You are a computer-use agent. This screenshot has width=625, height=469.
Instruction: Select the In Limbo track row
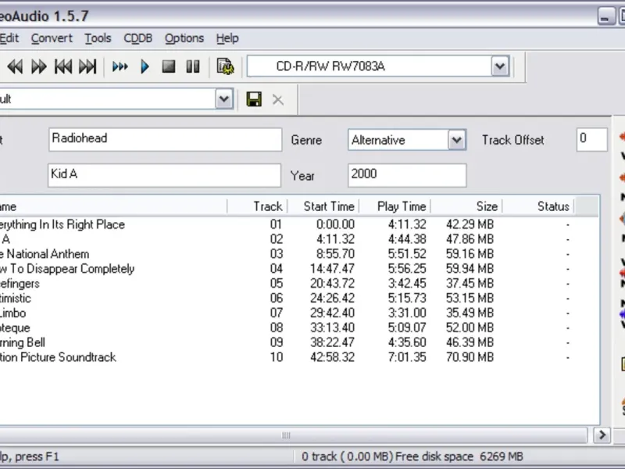tap(299, 313)
